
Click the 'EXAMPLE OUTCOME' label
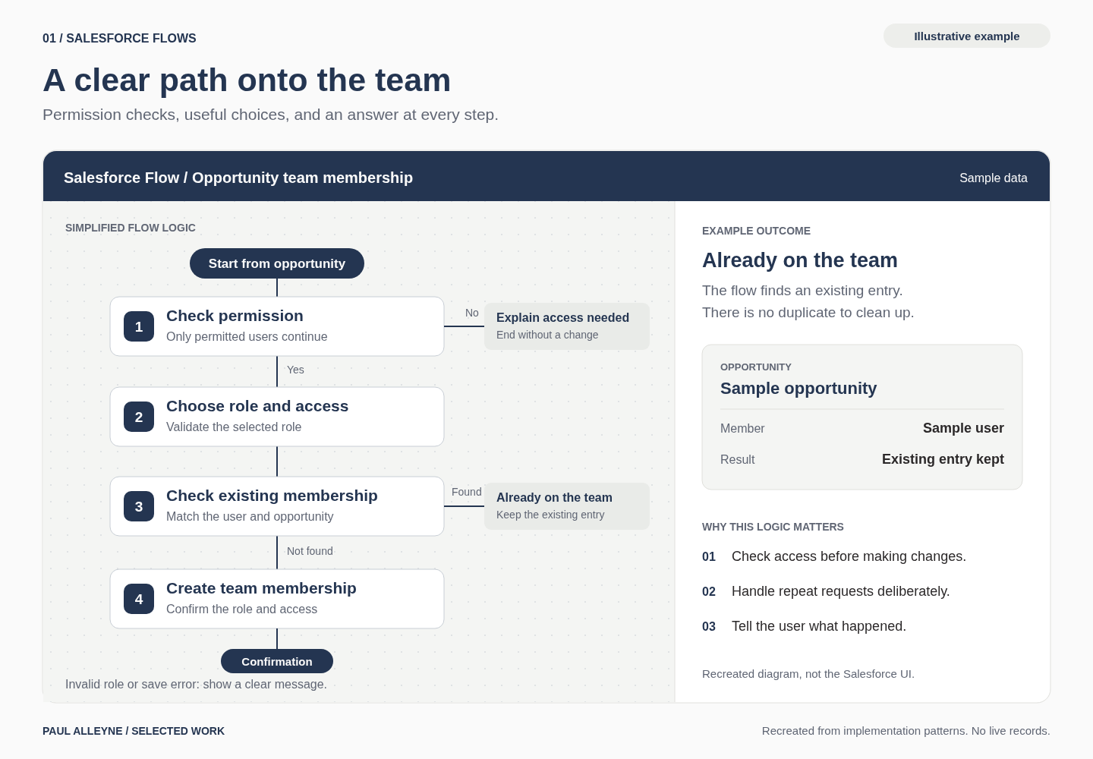(x=756, y=231)
